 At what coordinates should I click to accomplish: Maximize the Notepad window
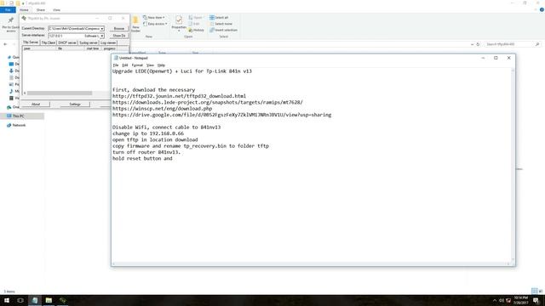(x=496, y=58)
